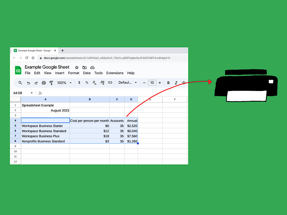Toggle bold formatting
Image resolution: width=287 pixels, height=215 pixels.
tap(168, 83)
